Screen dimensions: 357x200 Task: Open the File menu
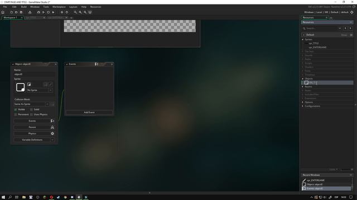pyautogui.click(x=5, y=7)
